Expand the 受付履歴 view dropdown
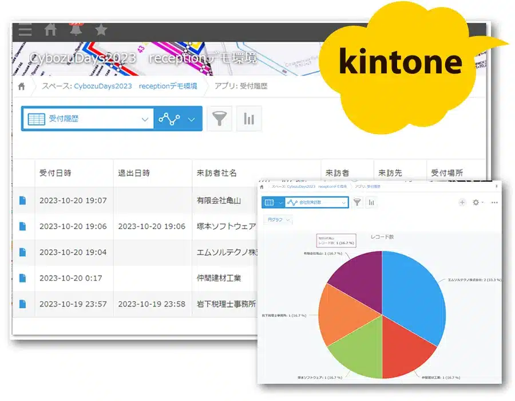The height and width of the screenshot is (401, 515). tap(145, 119)
